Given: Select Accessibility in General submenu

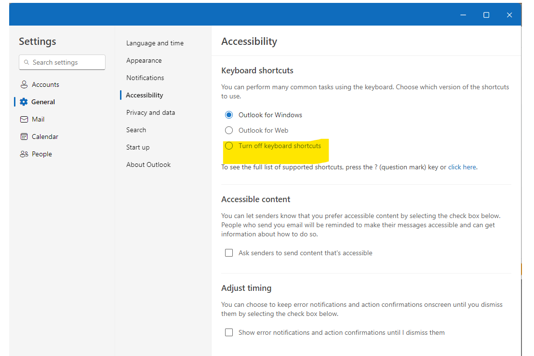Looking at the screenshot, I should point(145,96).
